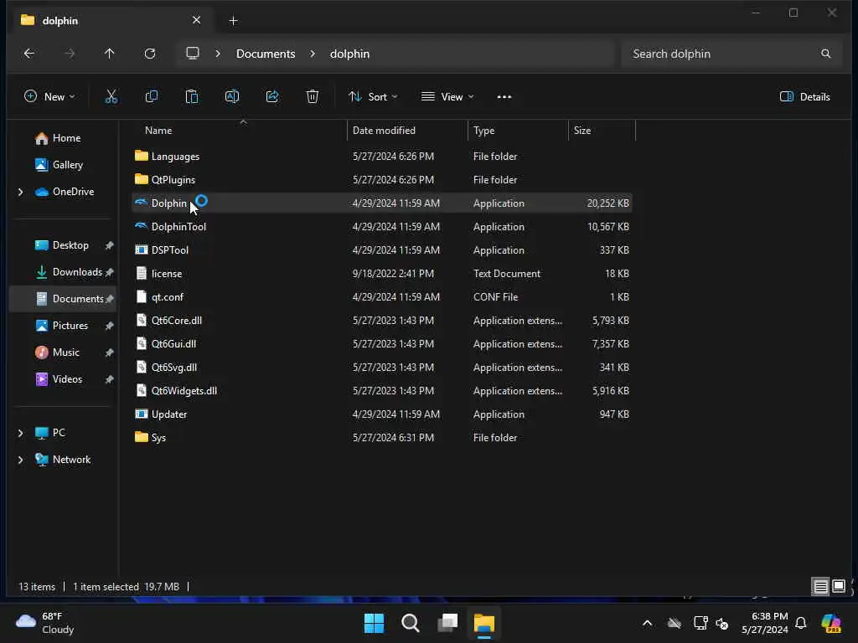Sort by Name column header

158,130
